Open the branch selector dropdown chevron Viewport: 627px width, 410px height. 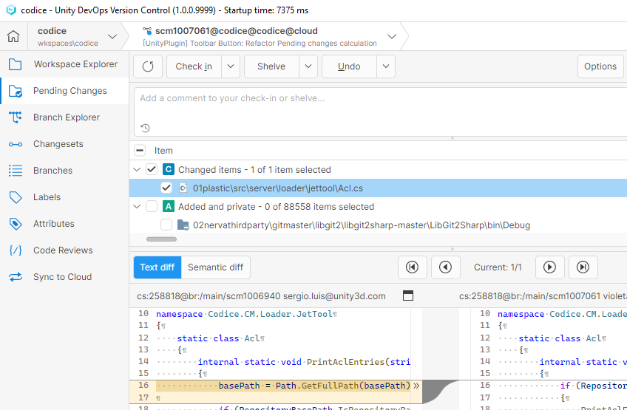click(392, 36)
